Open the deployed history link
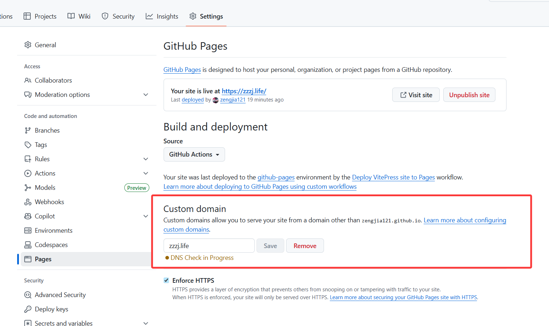 193,100
